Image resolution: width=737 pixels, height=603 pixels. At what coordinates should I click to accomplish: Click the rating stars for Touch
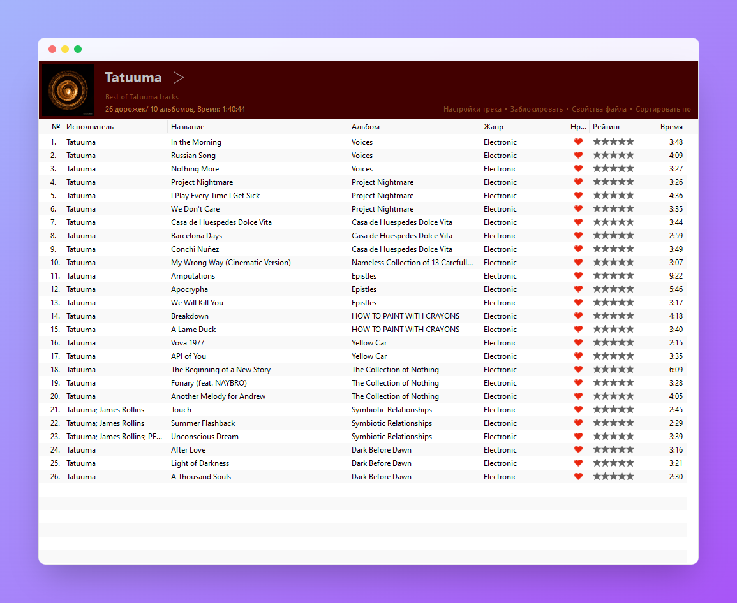click(613, 409)
